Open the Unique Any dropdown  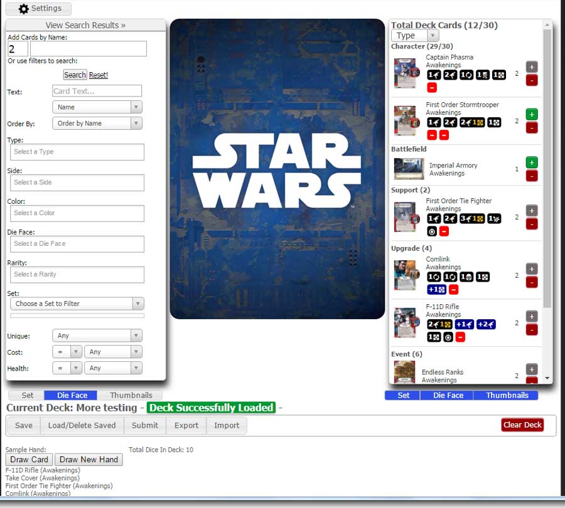tap(97, 336)
